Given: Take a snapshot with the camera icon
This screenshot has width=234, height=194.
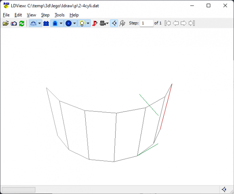Looking at the screenshot, I should click(14, 23).
